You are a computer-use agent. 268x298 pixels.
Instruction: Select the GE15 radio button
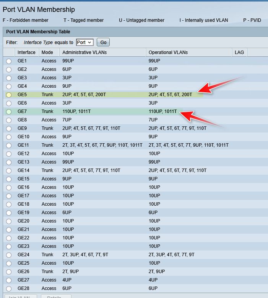coord(9,179)
